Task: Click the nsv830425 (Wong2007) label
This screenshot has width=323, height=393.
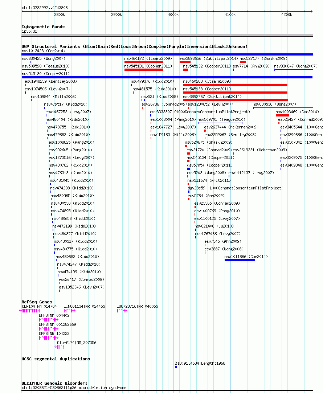Action: [x=44, y=58]
